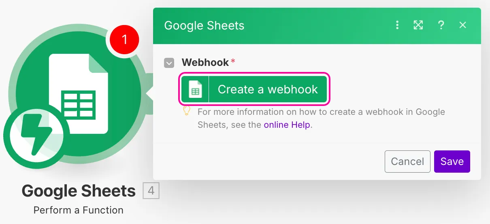Screen dimensions: 490x224
Task: Open the online Help link
Action: [287, 125]
